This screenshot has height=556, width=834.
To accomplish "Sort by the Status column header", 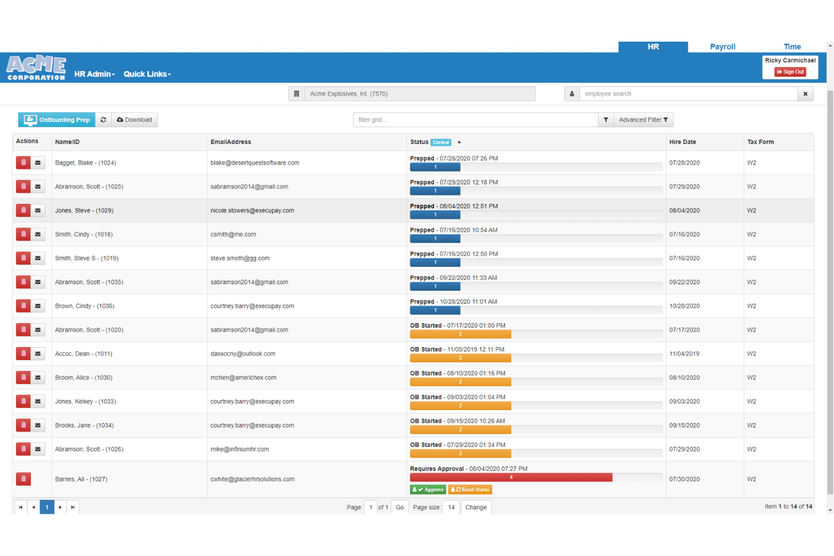I will [419, 142].
